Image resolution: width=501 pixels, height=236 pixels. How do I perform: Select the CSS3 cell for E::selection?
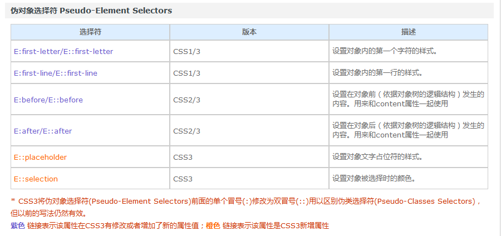pos(249,179)
